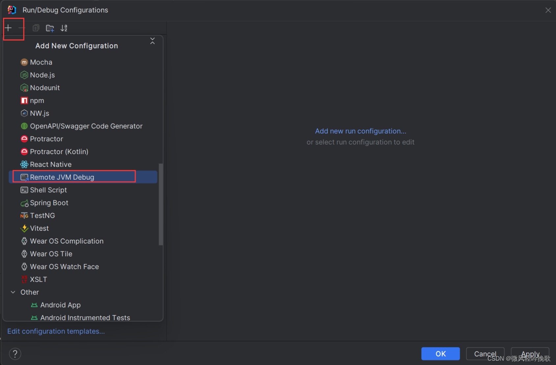
Task: Choose the Android App entry
Action: (x=83, y=305)
